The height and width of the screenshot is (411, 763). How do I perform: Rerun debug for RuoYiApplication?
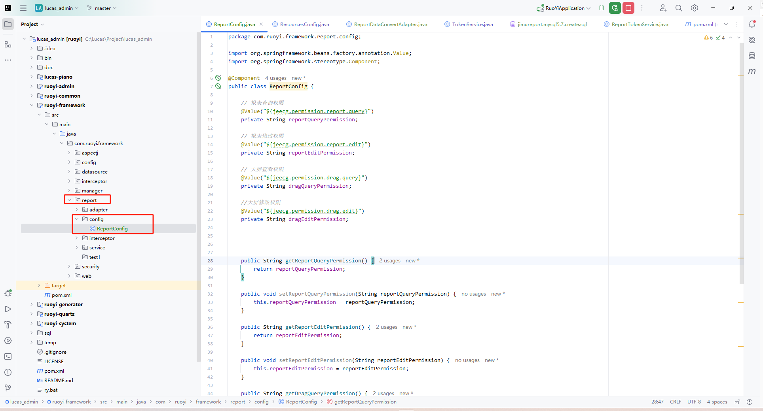pyautogui.click(x=615, y=8)
